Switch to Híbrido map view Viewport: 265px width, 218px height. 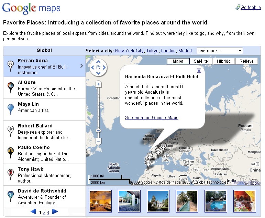click(223, 61)
